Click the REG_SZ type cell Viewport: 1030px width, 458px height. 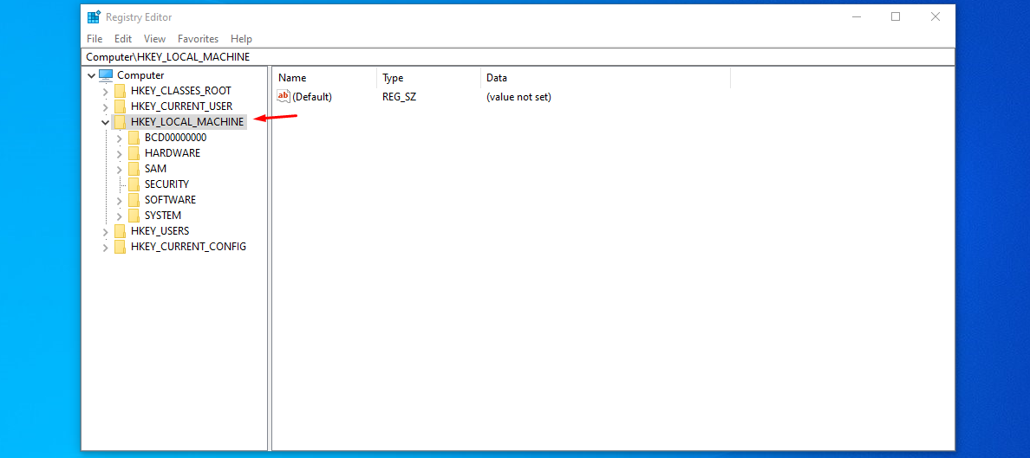tap(400, 97)
